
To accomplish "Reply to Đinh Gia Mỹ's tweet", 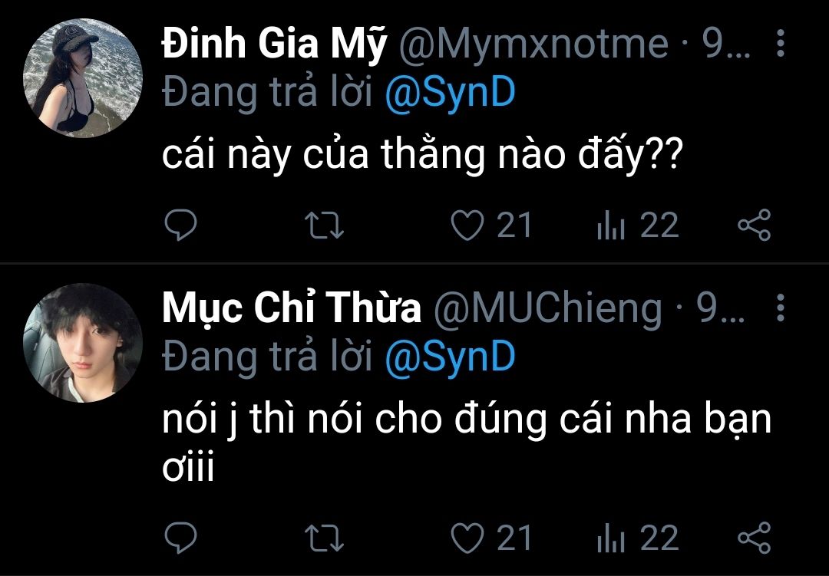I will click(x=181, y=225).
